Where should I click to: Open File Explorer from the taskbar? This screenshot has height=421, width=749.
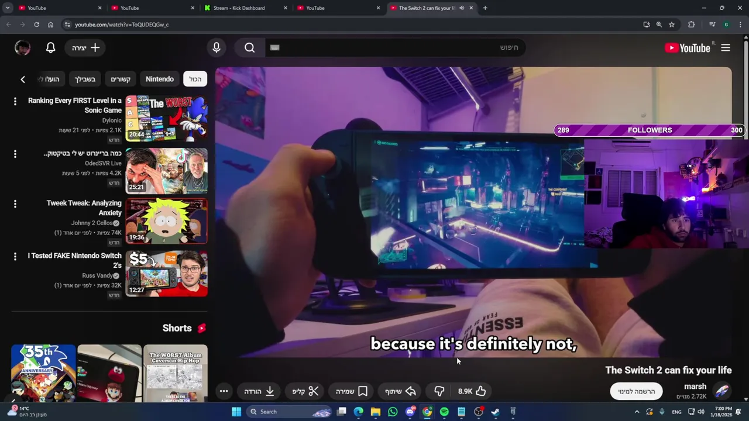(376, 412)
